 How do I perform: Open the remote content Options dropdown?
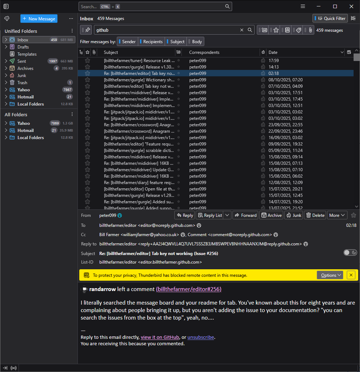(x=330, y=275)
